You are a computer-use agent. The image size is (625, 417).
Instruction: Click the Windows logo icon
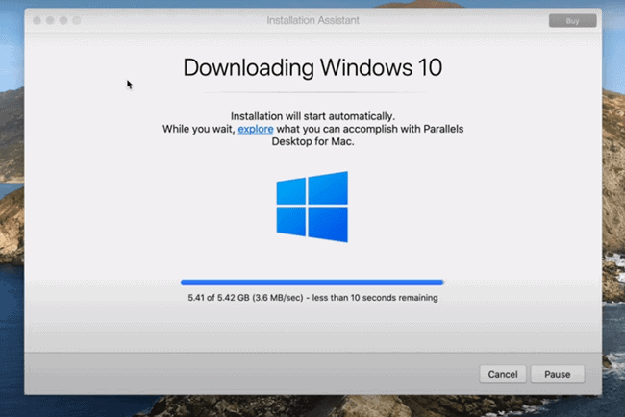click(x=312, y=207)
